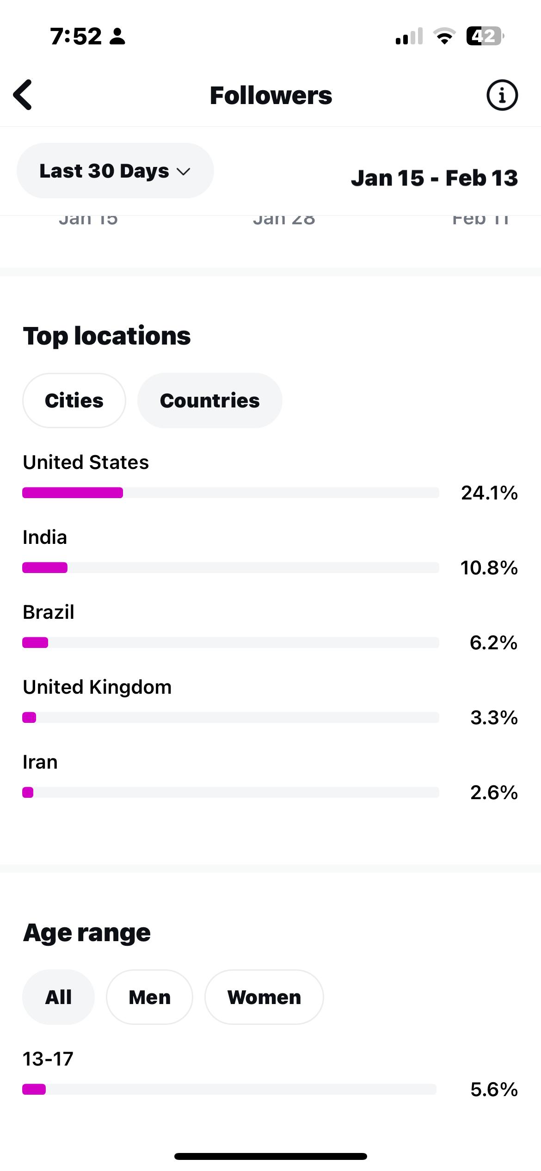Viewport: 541px width, 1171px height.
Task: Switch top locations to Cities
Action: tap(74, 401)
